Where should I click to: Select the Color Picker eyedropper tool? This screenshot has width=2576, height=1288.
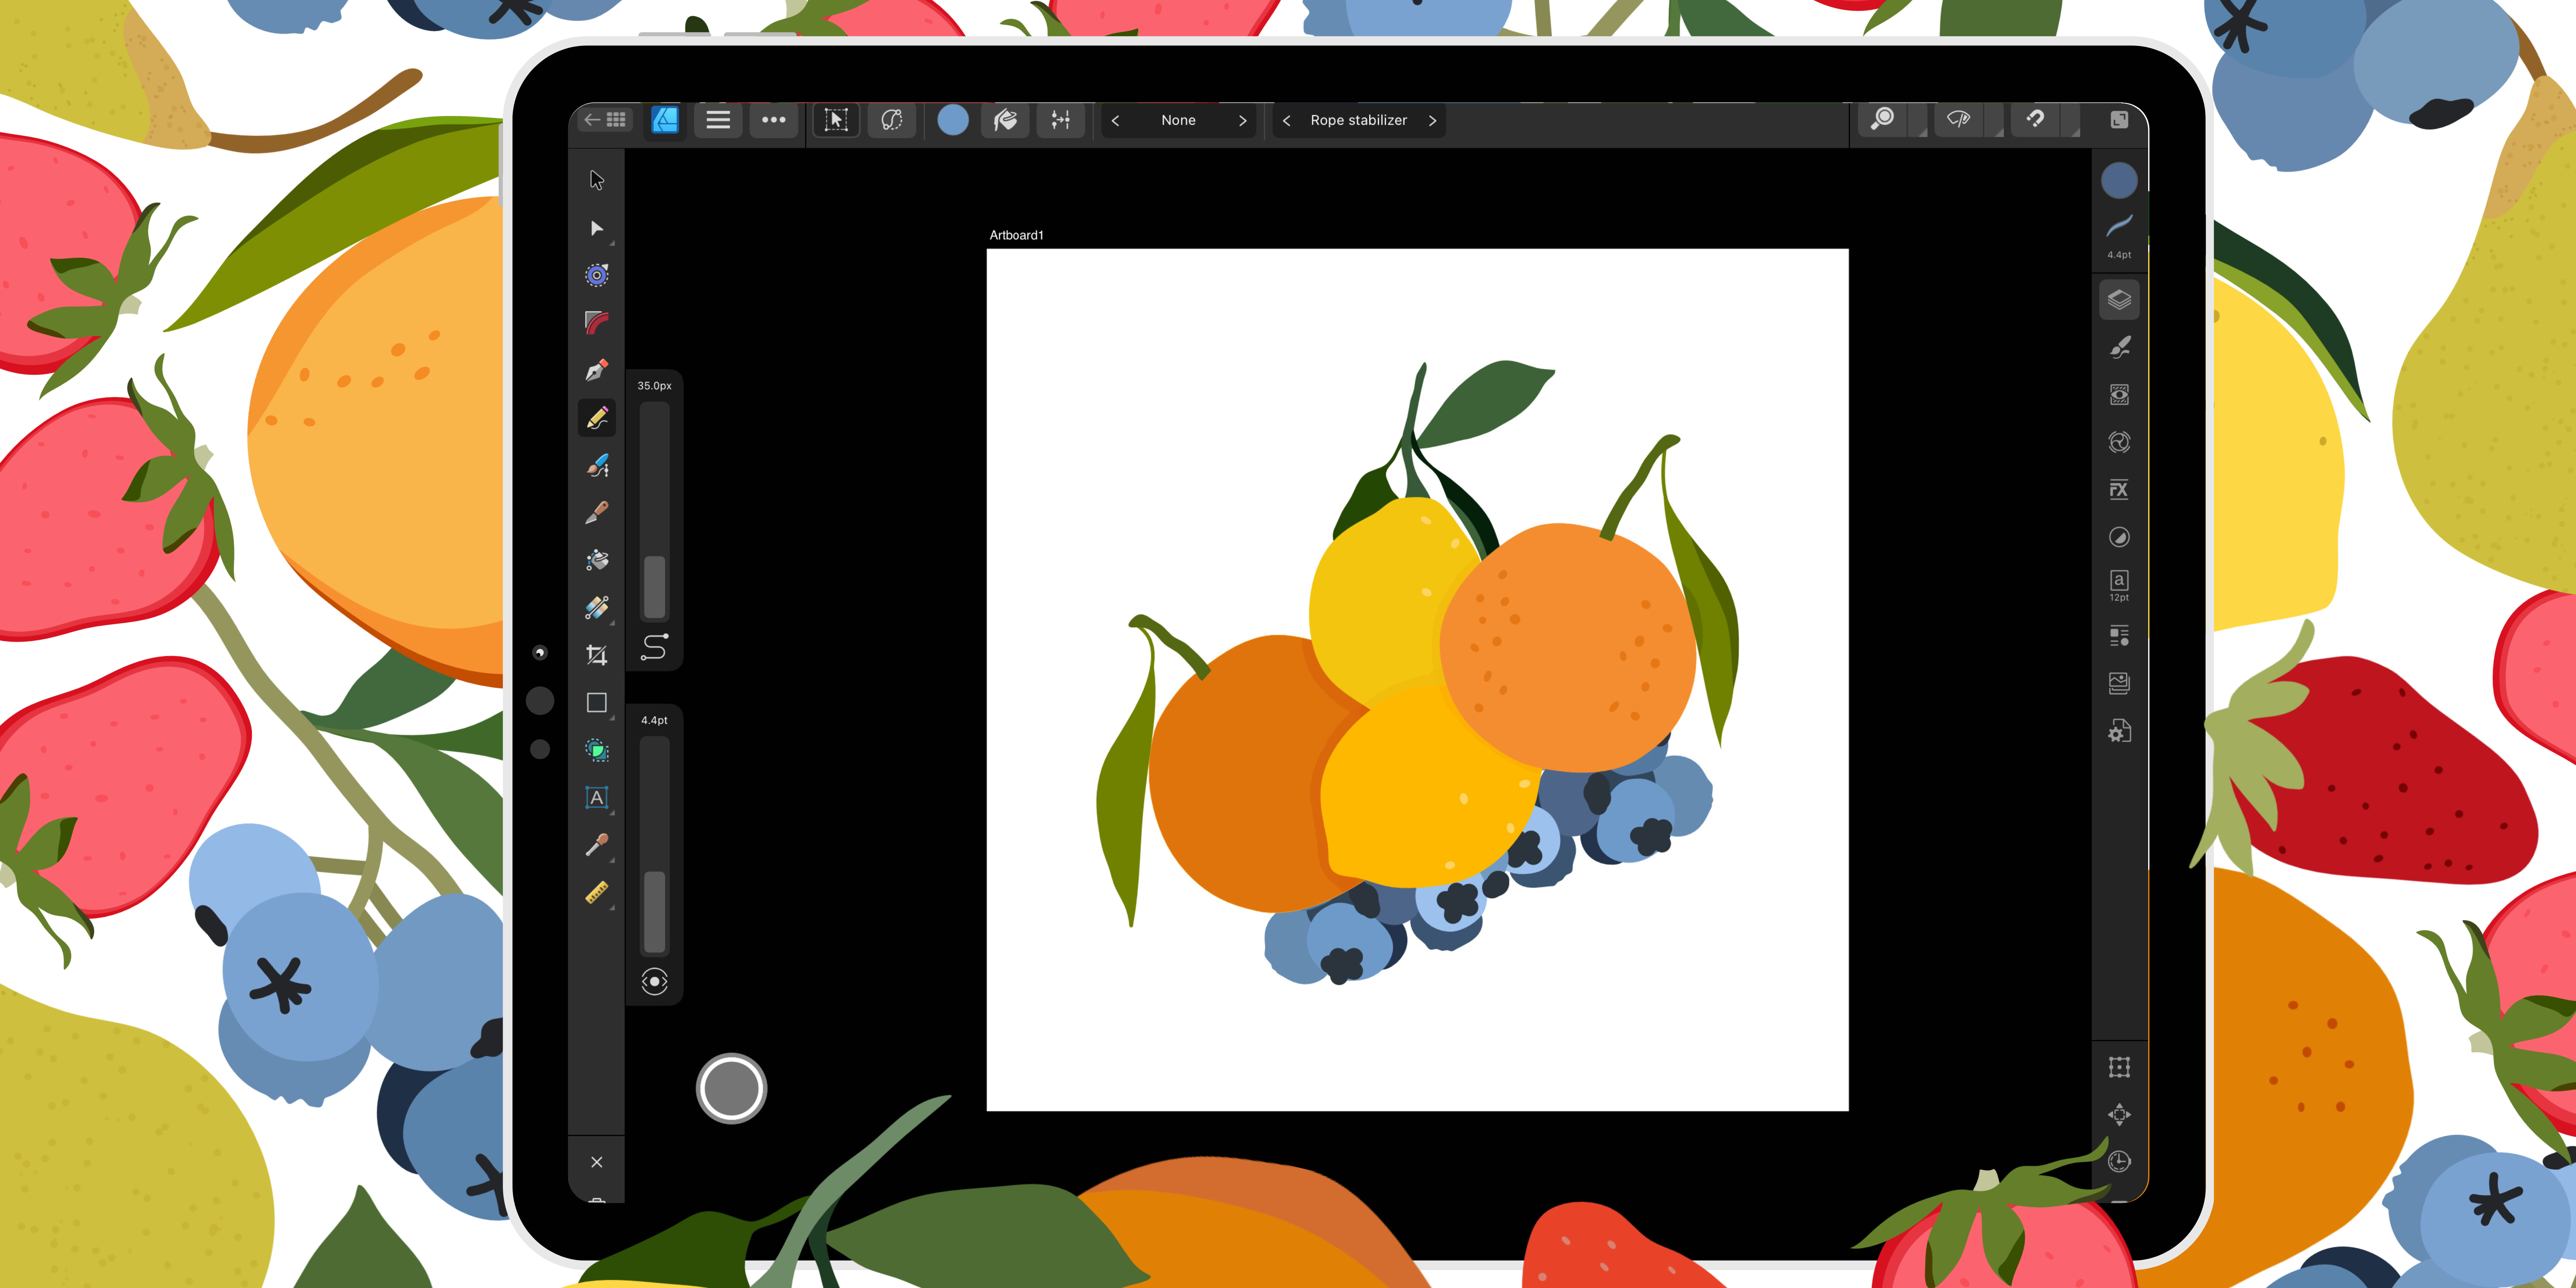click(x=597, y=845)
